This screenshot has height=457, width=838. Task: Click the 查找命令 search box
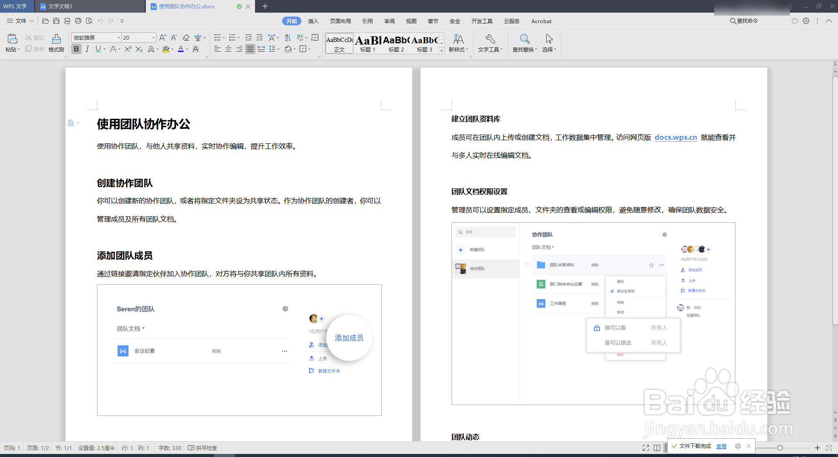click(744, 21)
